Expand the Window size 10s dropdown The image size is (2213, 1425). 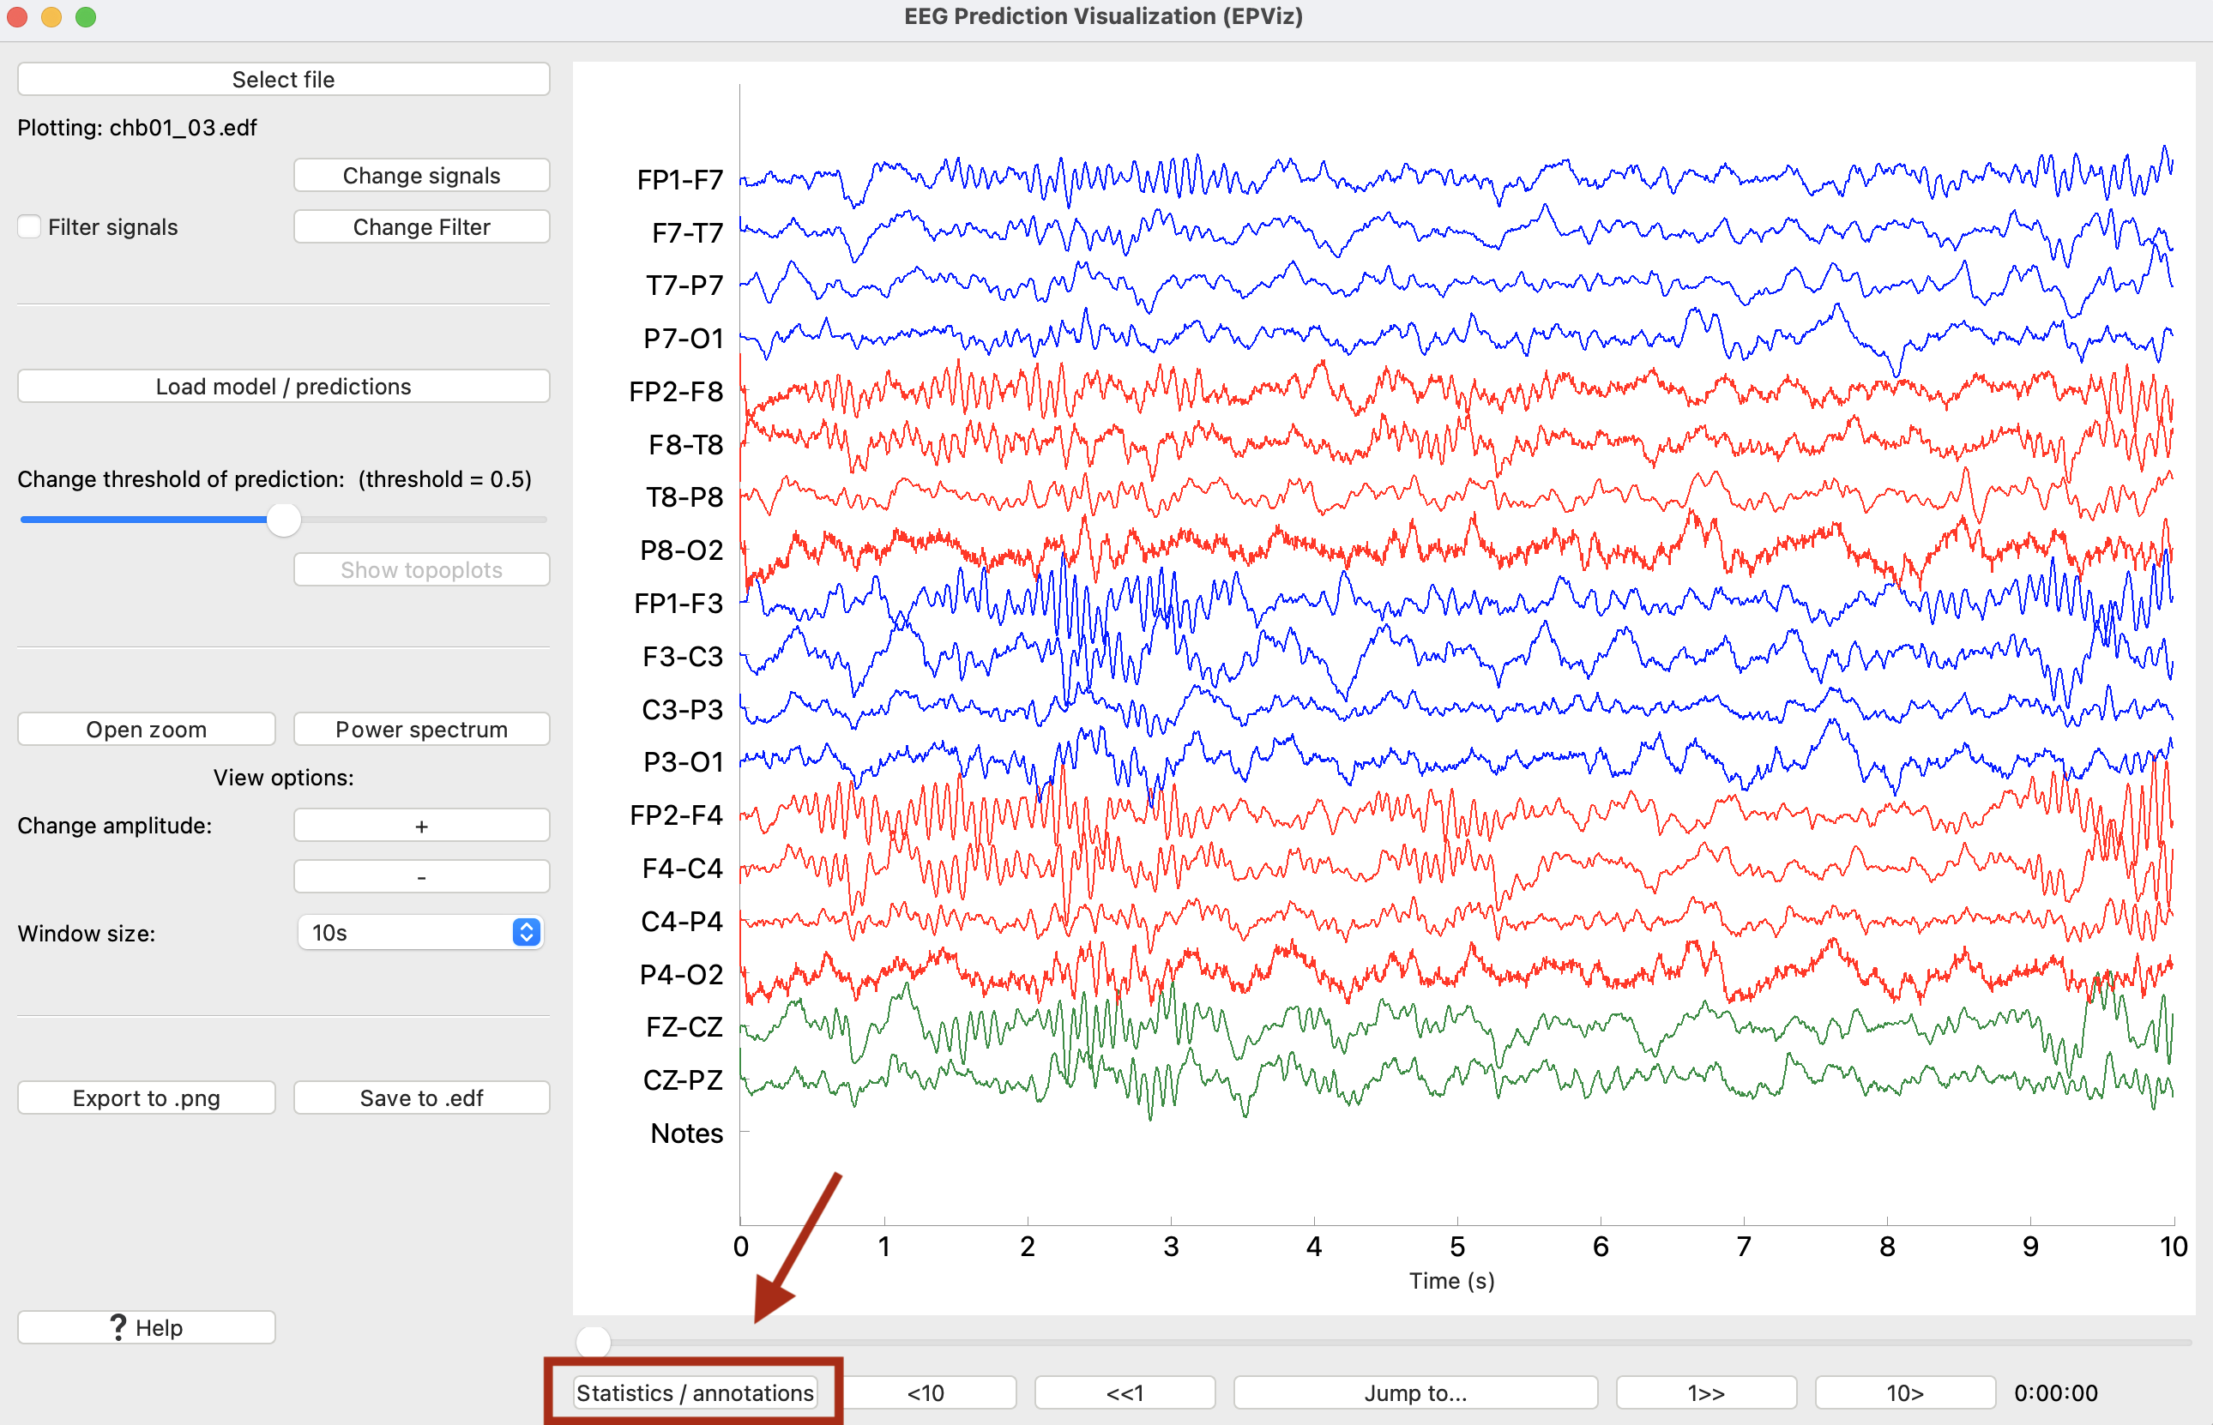[421, 933]
